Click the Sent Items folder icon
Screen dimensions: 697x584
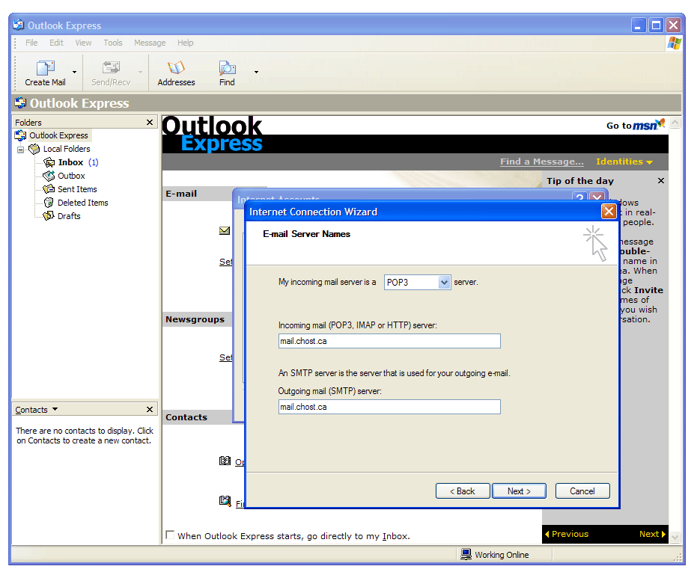point(49,189)
